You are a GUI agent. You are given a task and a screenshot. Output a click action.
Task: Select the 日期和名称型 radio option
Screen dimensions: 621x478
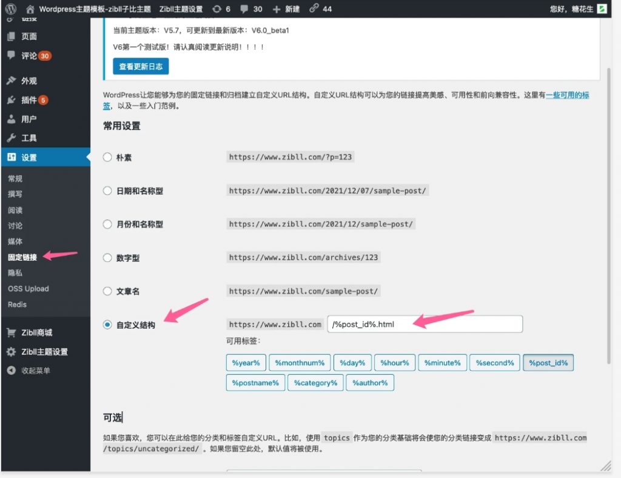[x=107, y=191]
